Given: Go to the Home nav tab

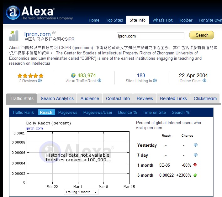Looking at the screenshot, I should 94,20.
